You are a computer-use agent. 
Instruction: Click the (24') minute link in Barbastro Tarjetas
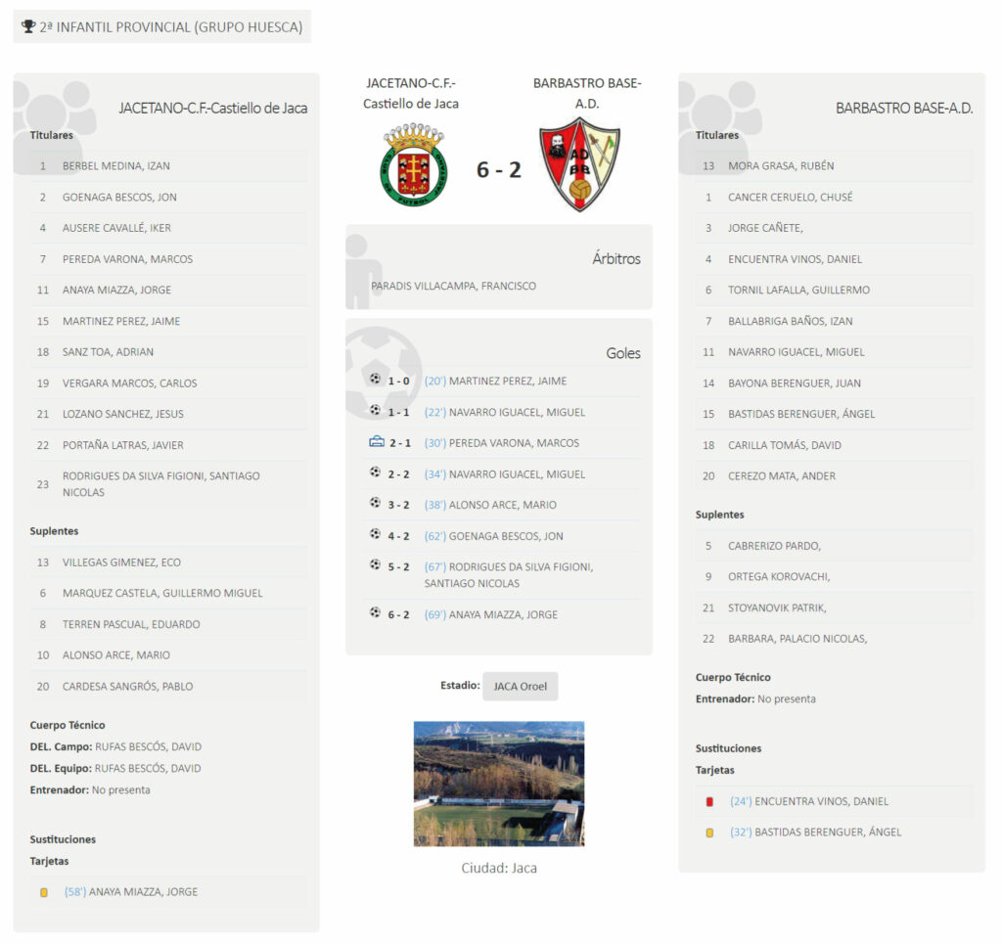coord(742,801)
